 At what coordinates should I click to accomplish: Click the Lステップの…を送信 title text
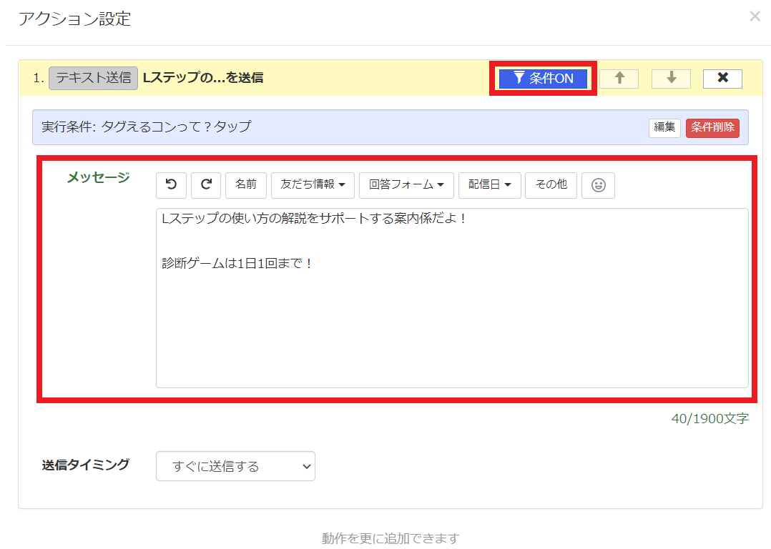tap(203, 78)
